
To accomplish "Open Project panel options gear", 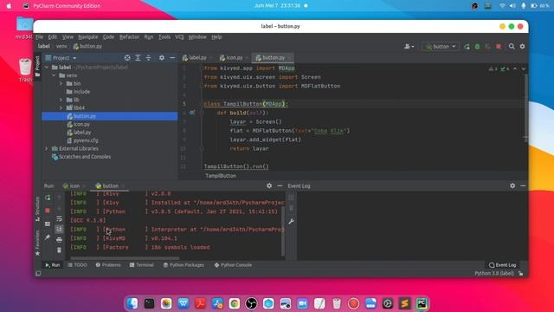I will pos(162,58).
